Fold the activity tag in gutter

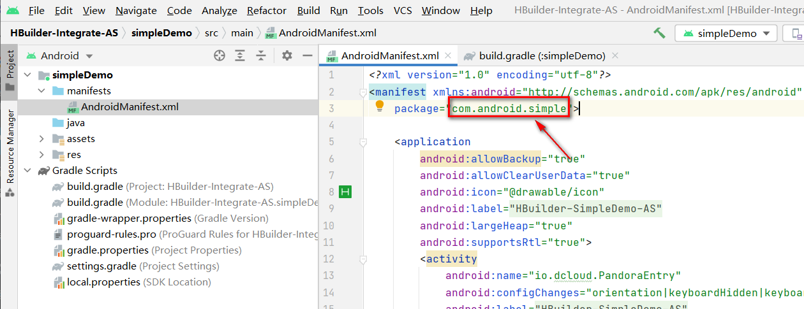(363, 259)
